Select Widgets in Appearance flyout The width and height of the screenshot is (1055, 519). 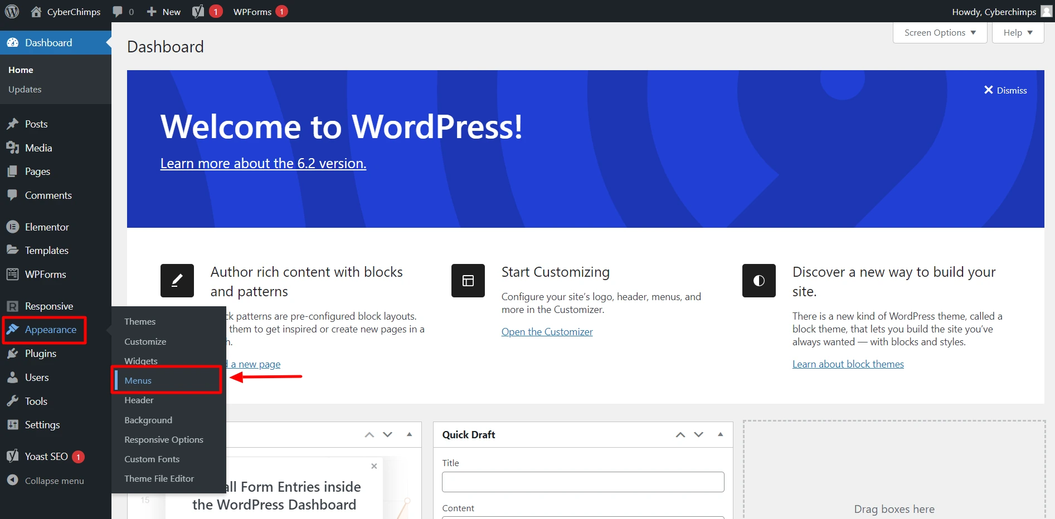click(x=141, y=361)
